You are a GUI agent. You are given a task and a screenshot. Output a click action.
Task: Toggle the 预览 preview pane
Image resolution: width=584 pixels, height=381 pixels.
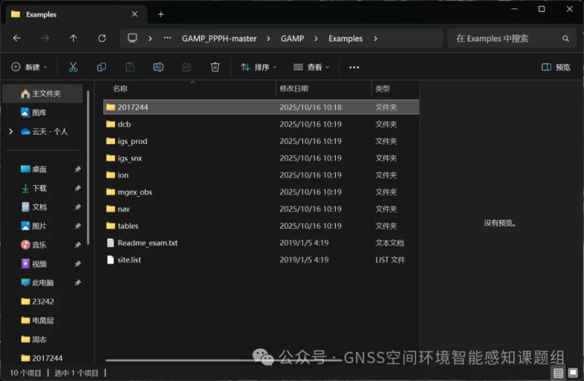pos(555,67)
